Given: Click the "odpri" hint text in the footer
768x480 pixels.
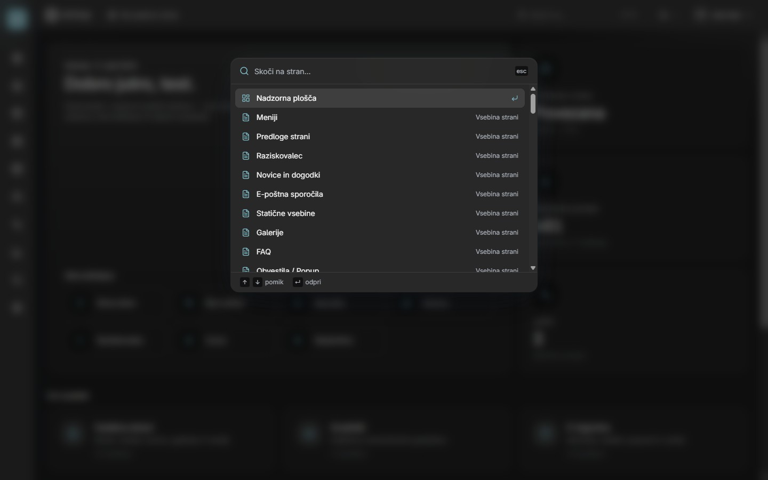Looking at the screenshot, I should [x=313, y=282].
